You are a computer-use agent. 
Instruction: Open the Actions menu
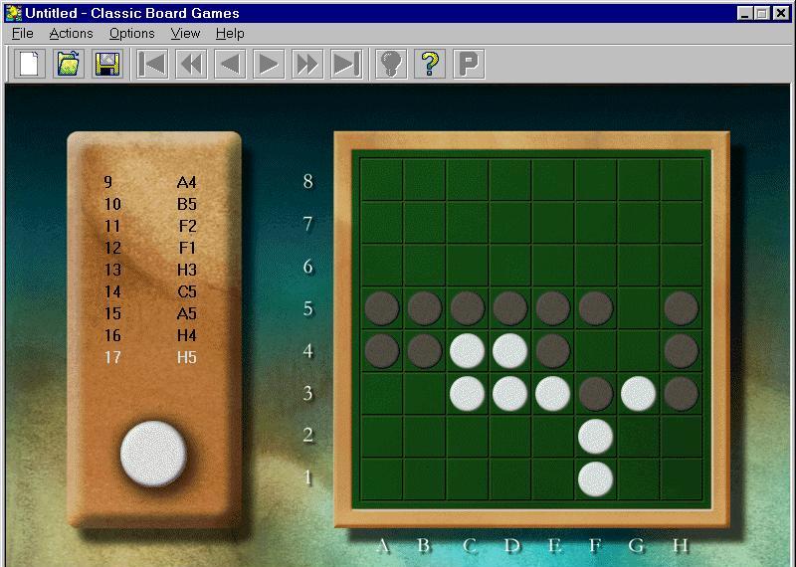[71, 33]
